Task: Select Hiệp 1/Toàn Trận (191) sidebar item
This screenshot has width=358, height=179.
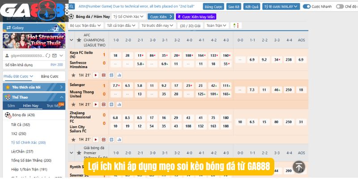Action: pyautogui.click(x=29, y=170)
